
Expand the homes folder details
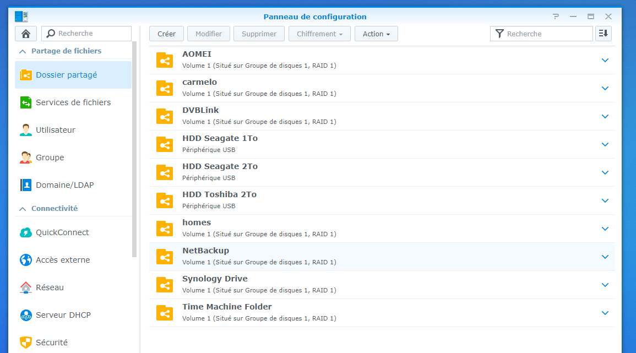click(x=605, y=229)
